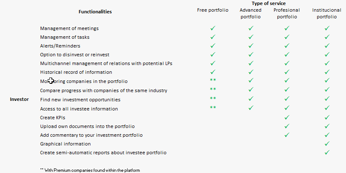Click Free portfolio asterisks for Compare progress row
Viewport: 346px width, 173px height.
coord(213,89)
